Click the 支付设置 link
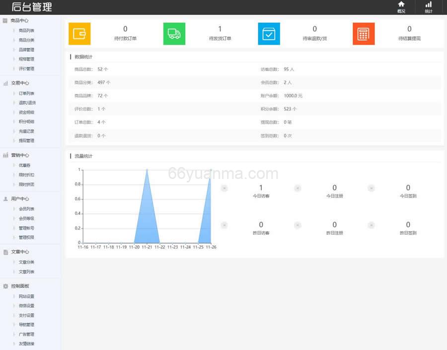Viewport: 447px width, 350px height. (26, 315)
